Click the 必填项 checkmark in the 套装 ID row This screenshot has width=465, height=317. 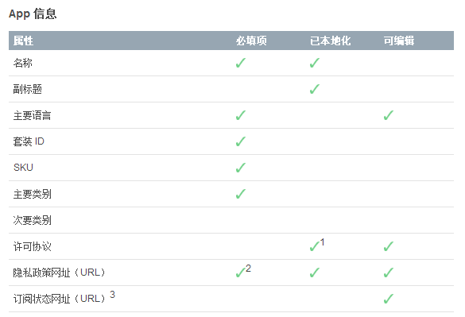pyautogui.click(x=241, y=141)
